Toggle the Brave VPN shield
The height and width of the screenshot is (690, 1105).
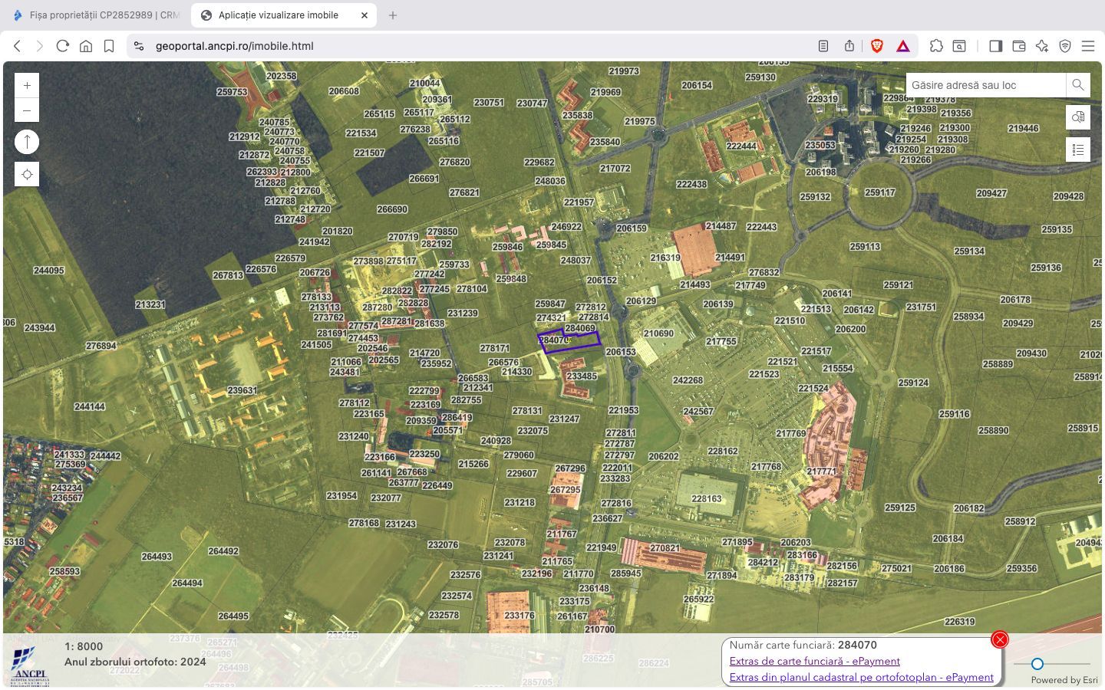coord(1065,46)
